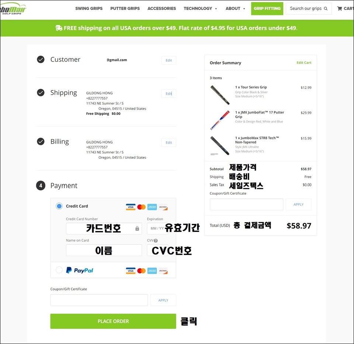Open the Putter Grips menu
Screen dimensions: 354x344
[125, 8]
